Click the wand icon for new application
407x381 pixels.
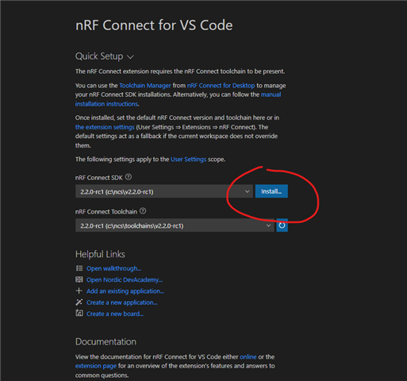[x=79, y=302]
